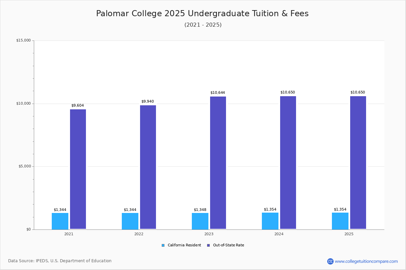Click the Data Source IPEDS footnote
Screen dimensions: 406x270
pyautogui.click(x=60, y=261)
